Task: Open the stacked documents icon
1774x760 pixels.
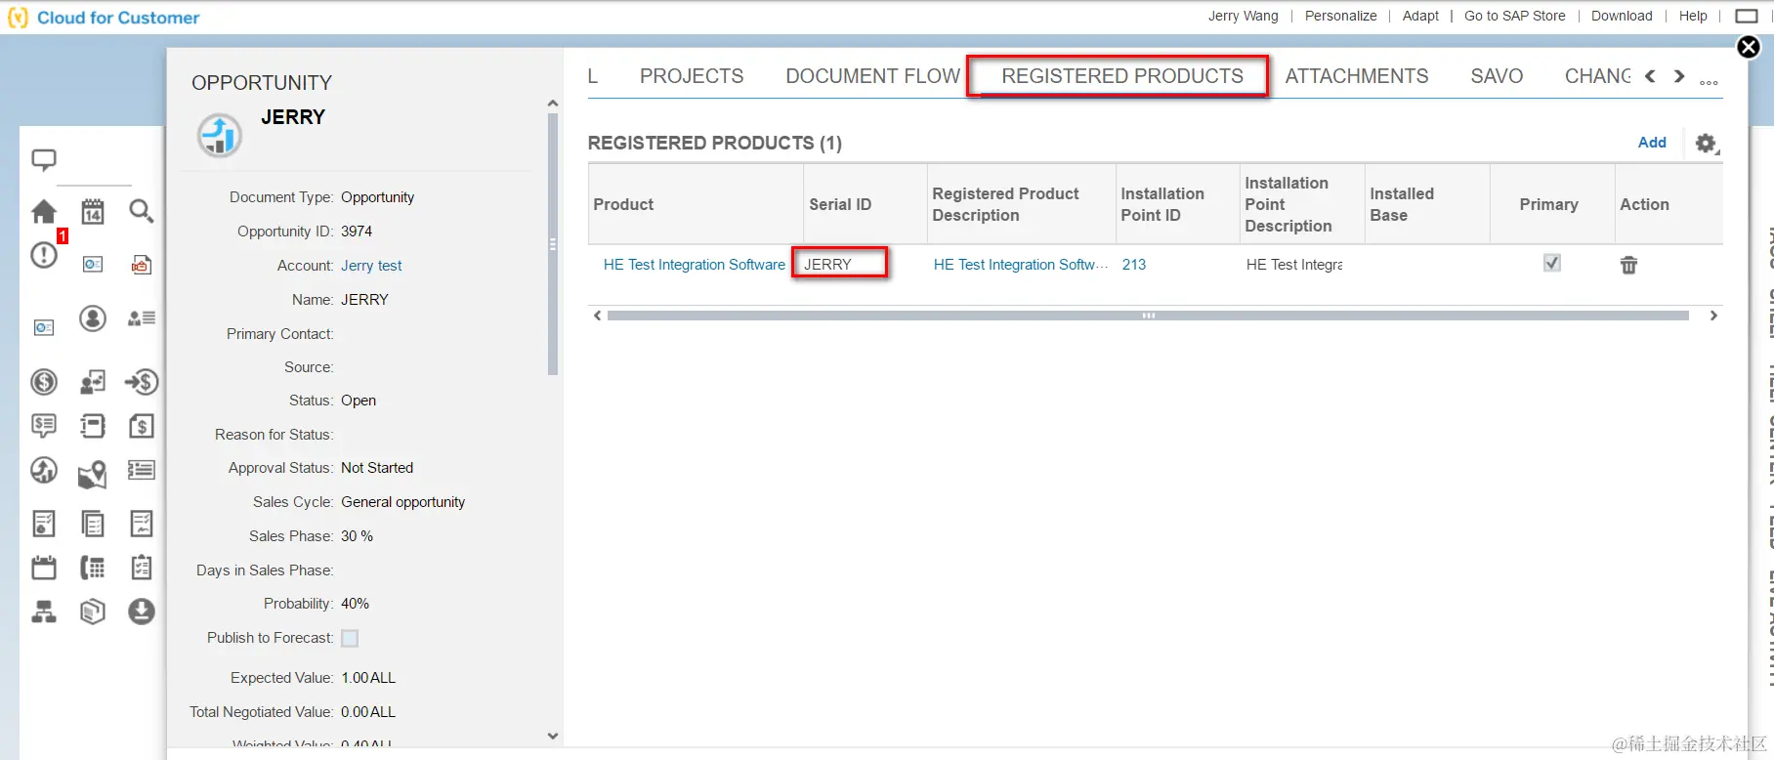Action: click(93, 525)
